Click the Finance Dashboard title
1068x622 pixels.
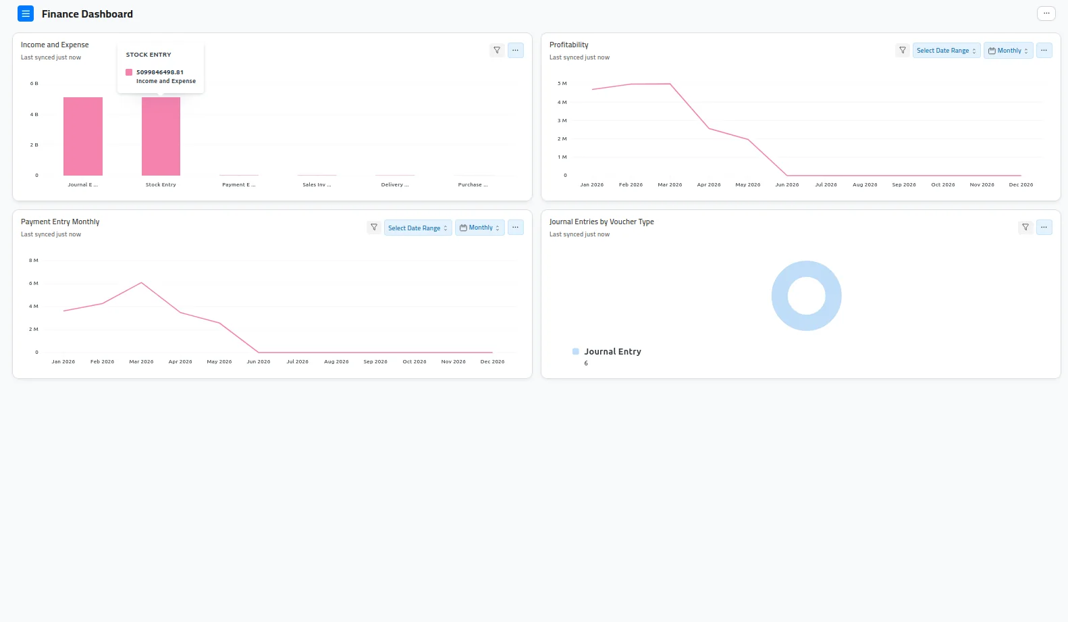coord(87,14)
